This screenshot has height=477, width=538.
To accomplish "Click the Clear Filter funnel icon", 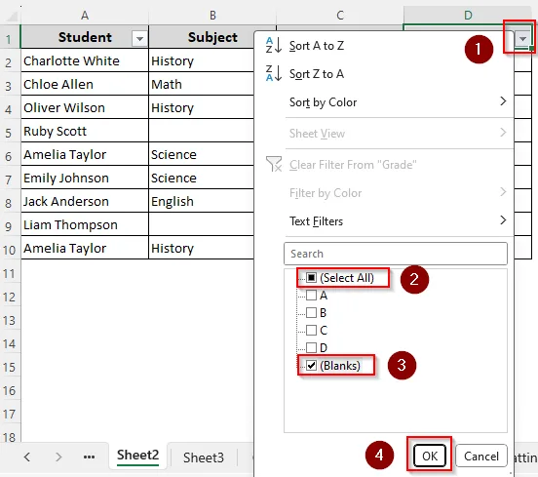I will [274, 164].
